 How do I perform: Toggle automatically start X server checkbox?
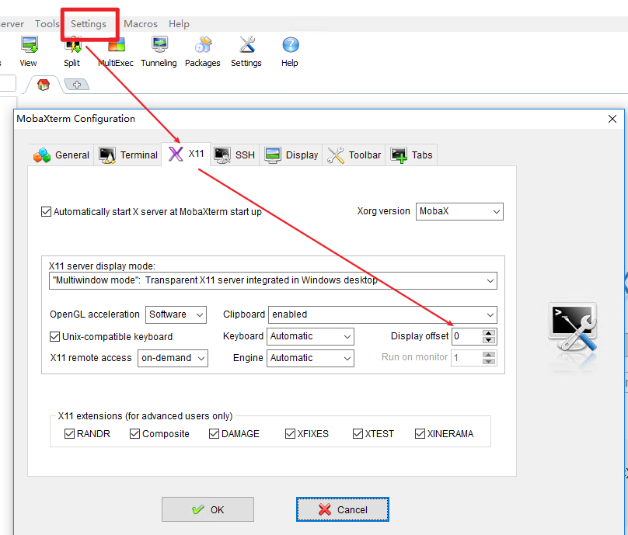tap(46, 212)
